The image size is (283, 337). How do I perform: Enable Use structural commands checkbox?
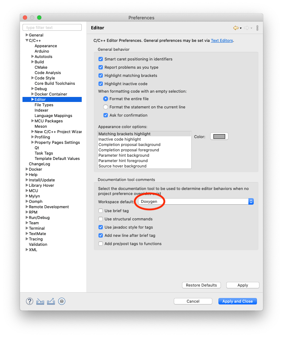(x=101, y=219)
